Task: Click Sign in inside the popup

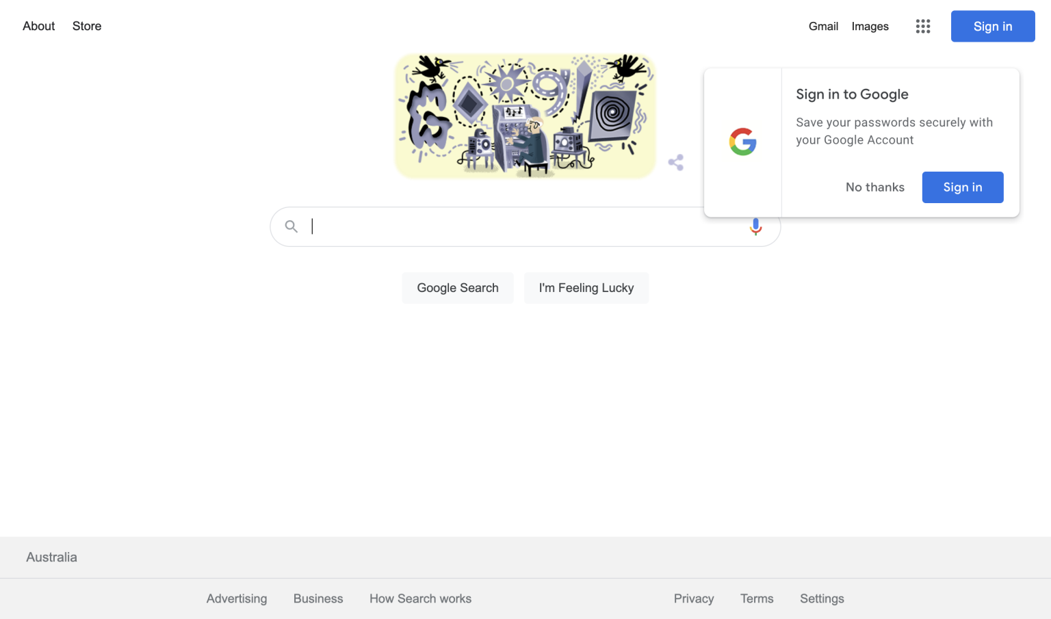Action: coord(962,187)
